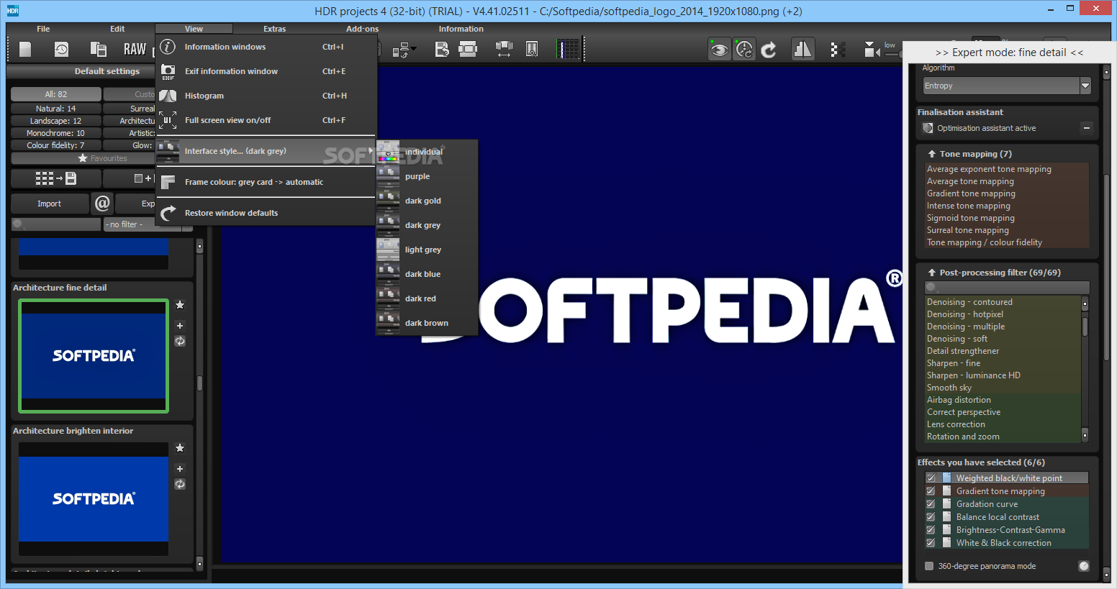Uncheck White & Black correction checkbox
The width and height of the screenshot is (1117, 589).
931,543
